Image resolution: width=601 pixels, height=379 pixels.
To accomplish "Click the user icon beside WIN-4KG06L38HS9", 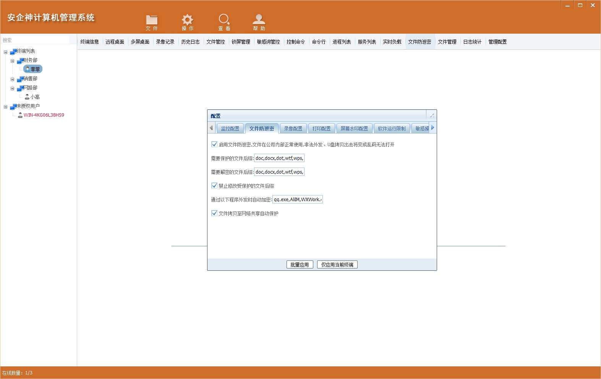I will coord(20,115).
